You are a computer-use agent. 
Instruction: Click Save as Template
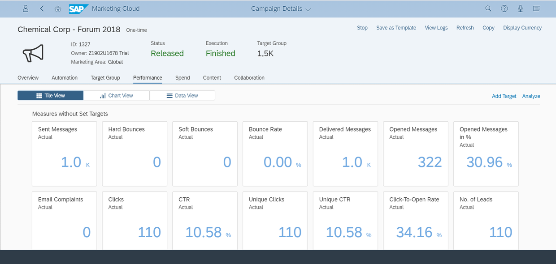396,28
